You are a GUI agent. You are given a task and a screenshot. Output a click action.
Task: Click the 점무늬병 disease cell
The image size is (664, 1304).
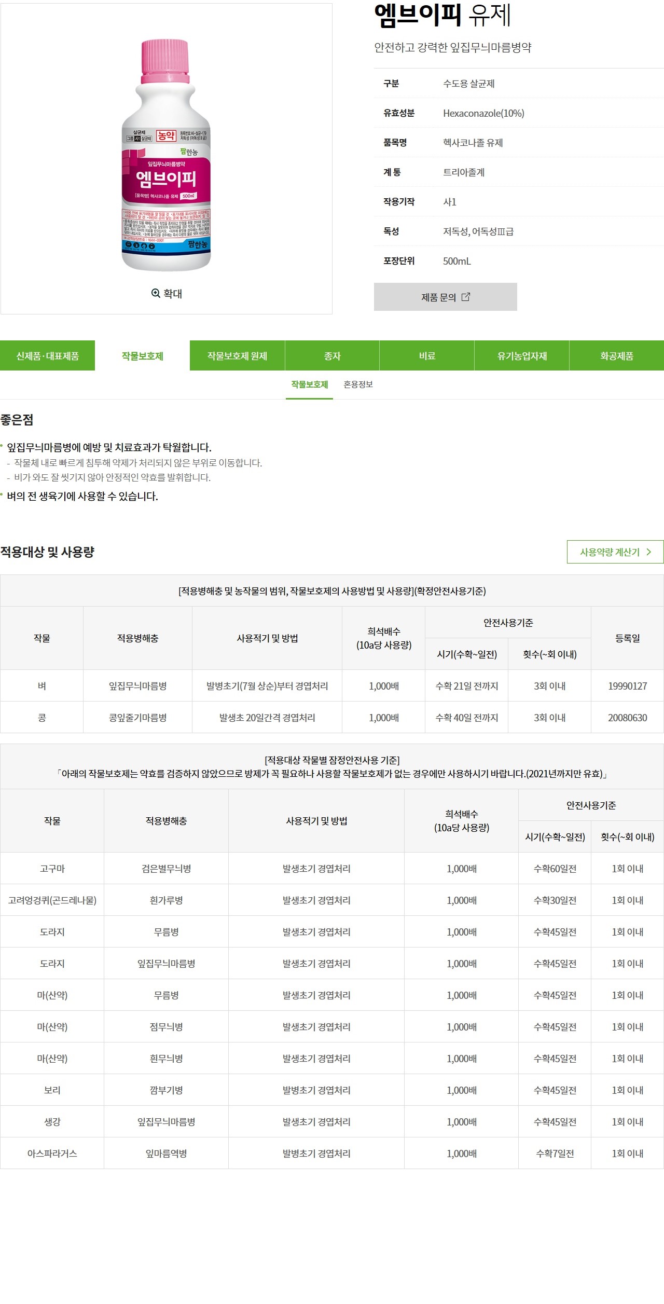166,1027
